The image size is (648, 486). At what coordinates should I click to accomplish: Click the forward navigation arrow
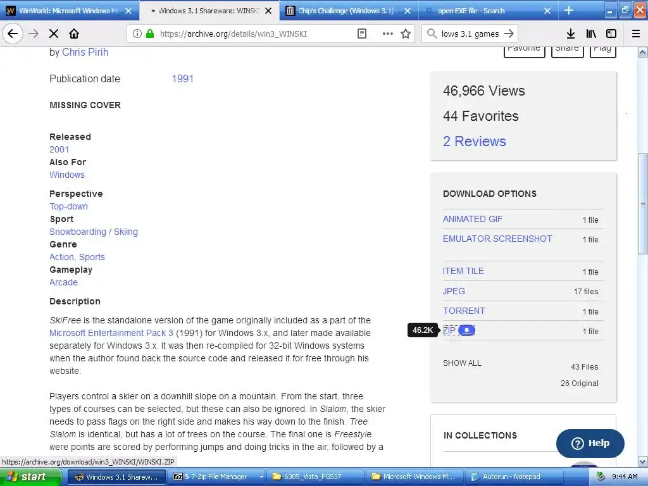coord(34,34)
